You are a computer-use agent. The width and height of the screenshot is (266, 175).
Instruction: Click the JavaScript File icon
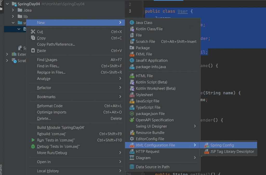[132, 101]
